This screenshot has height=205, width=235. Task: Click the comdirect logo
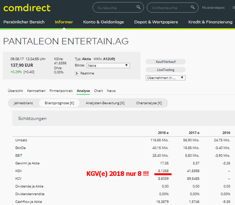point(27,8)
